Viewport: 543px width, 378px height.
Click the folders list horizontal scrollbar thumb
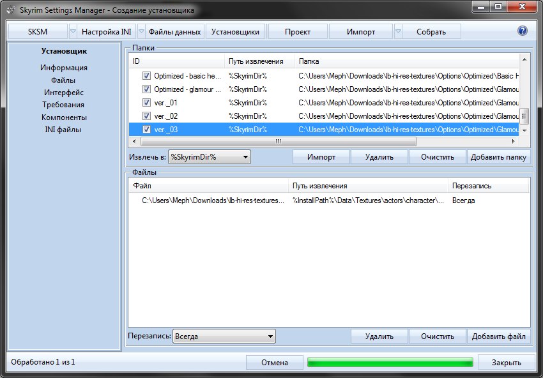[x=279, y=141]
